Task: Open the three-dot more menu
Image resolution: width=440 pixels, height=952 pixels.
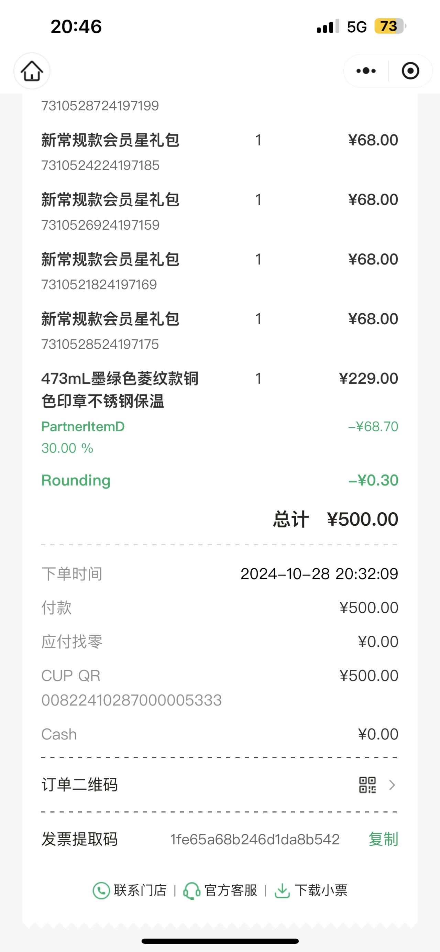Action: pos(366,70)
